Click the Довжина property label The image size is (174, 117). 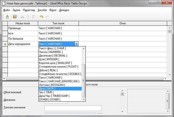(9, 100)
